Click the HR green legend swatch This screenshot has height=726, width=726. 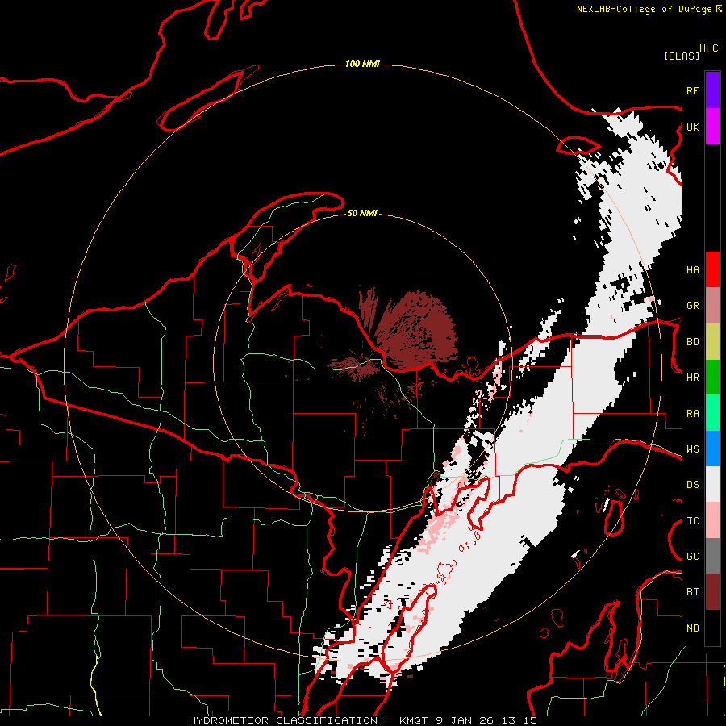712,377
